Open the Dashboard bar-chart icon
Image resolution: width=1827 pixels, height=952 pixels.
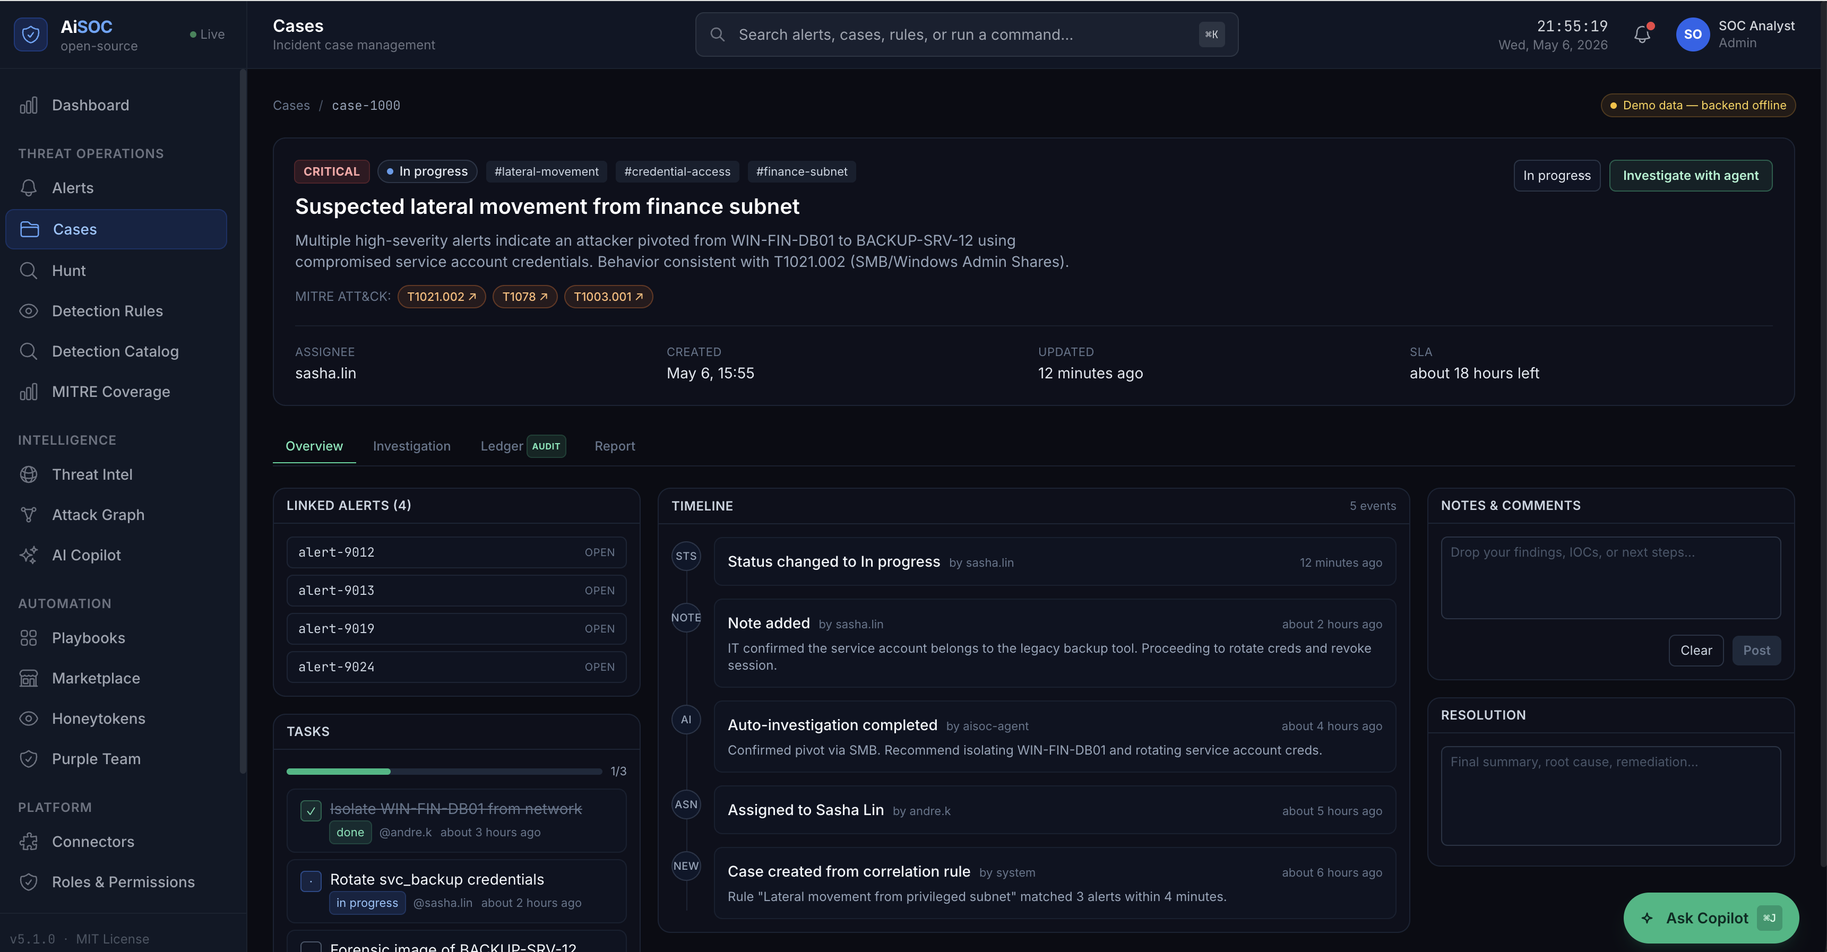point(28,106)
